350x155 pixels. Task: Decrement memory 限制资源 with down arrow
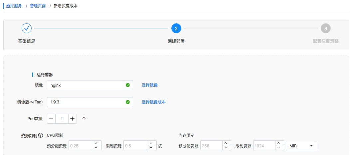279,149
